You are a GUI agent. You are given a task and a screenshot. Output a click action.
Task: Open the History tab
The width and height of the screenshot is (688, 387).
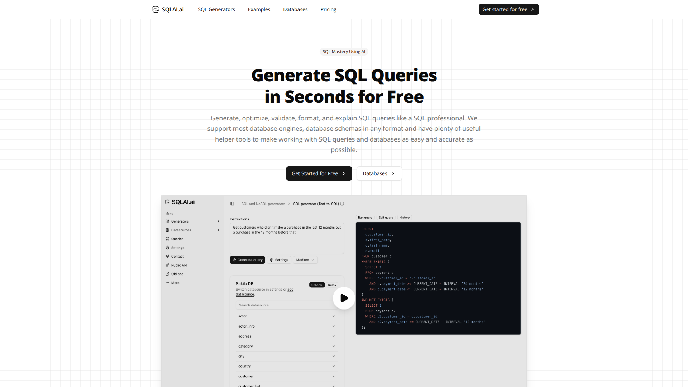pos(405,218)
